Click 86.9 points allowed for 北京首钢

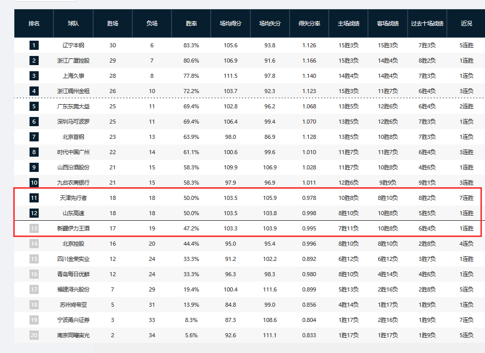(x=270, y=137)
